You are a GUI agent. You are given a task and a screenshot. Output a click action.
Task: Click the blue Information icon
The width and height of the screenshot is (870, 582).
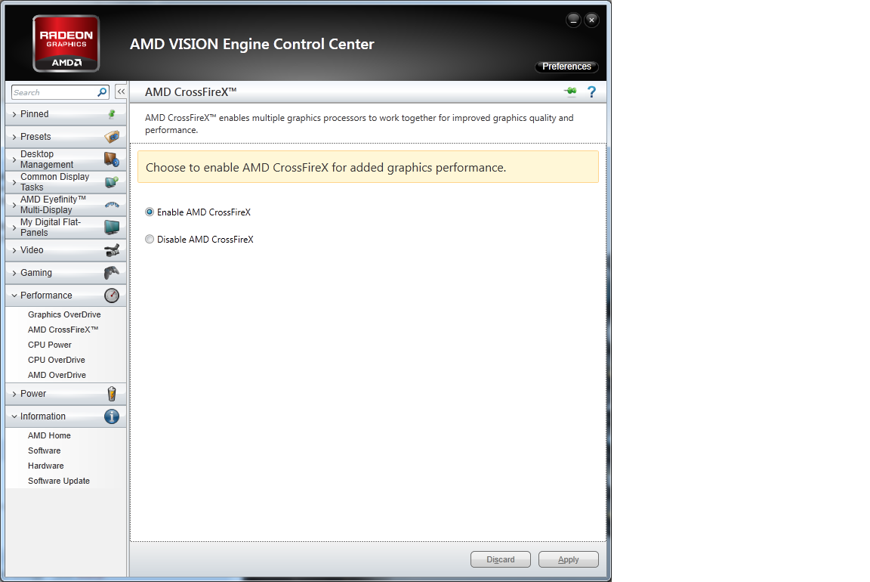click(112, 416)
